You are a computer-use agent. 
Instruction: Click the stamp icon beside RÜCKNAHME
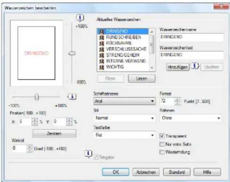pyautogui.click(x=102, y=43)
